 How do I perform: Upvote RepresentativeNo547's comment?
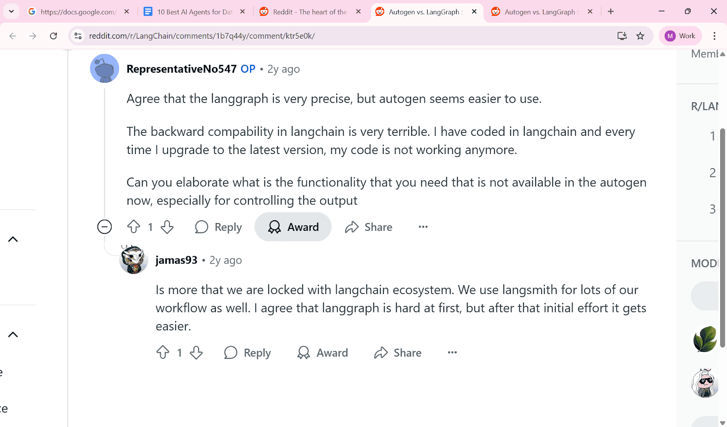pyautogui.click(x=133, y=227)
